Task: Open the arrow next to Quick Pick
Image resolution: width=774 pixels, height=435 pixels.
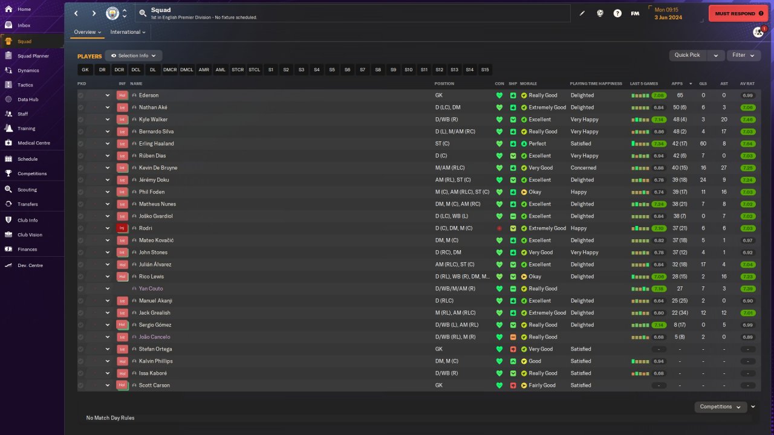Action: click(716, 55)
